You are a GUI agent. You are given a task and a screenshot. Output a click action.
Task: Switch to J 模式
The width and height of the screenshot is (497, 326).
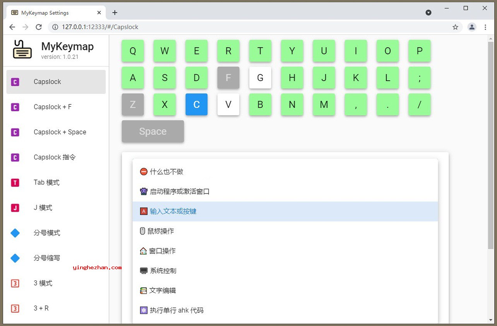pyautogui.click(x=56, y=208)
